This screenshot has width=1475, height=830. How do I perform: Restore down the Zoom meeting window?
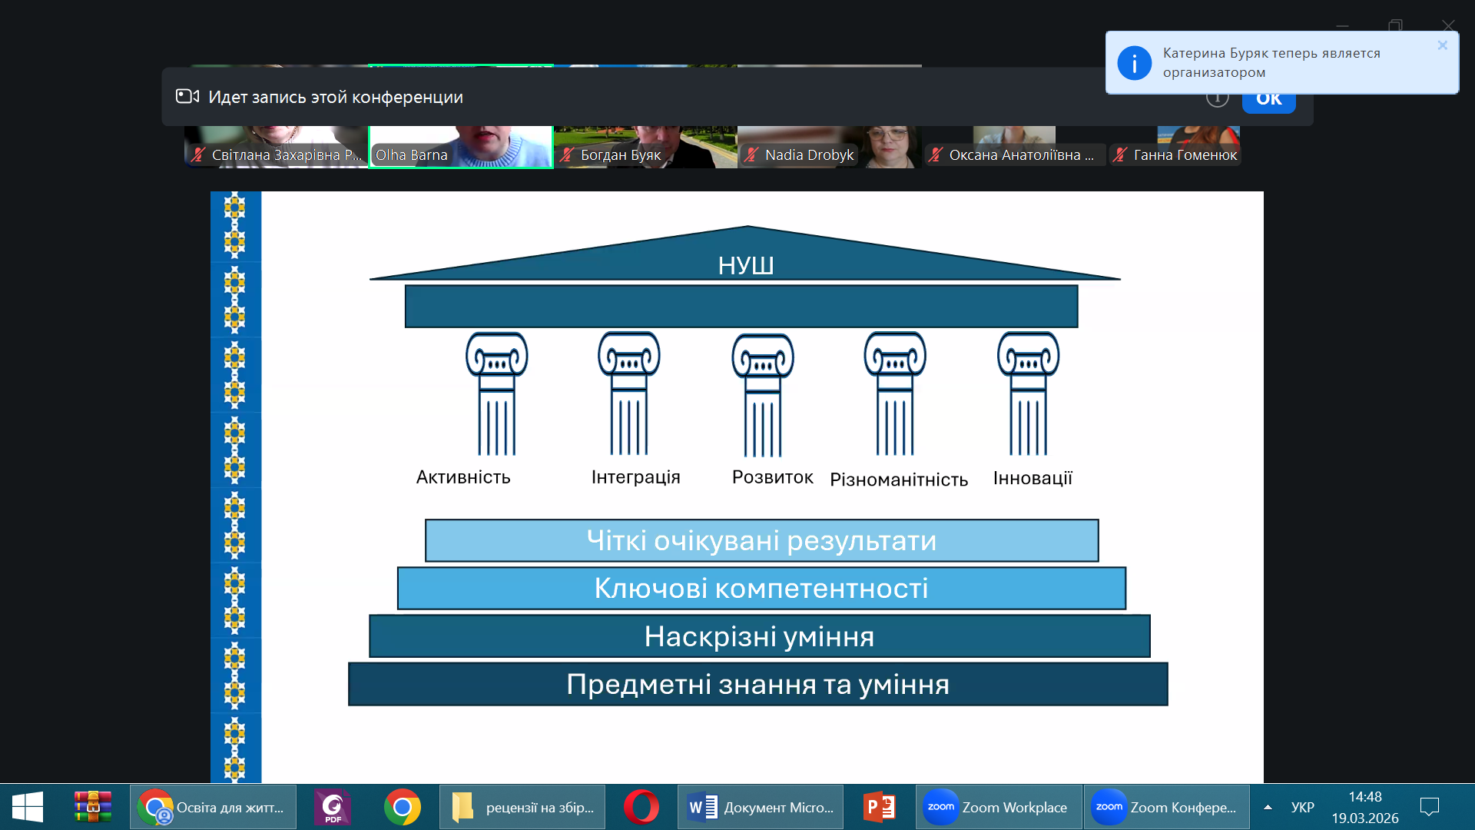pyautogui.click(x=1395, y=26)
